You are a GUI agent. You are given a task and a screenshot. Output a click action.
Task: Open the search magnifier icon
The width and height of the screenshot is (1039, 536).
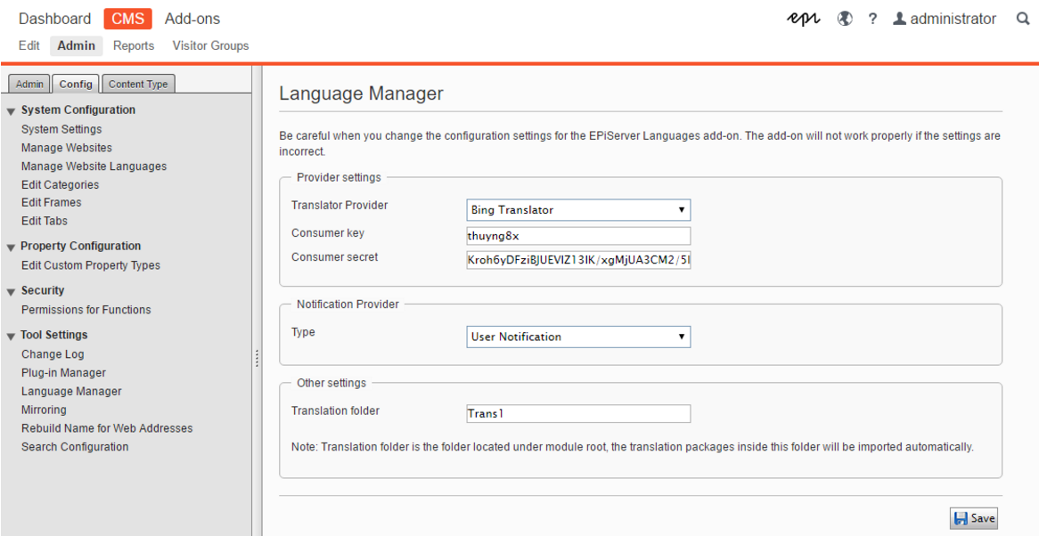coord(1023,19)
